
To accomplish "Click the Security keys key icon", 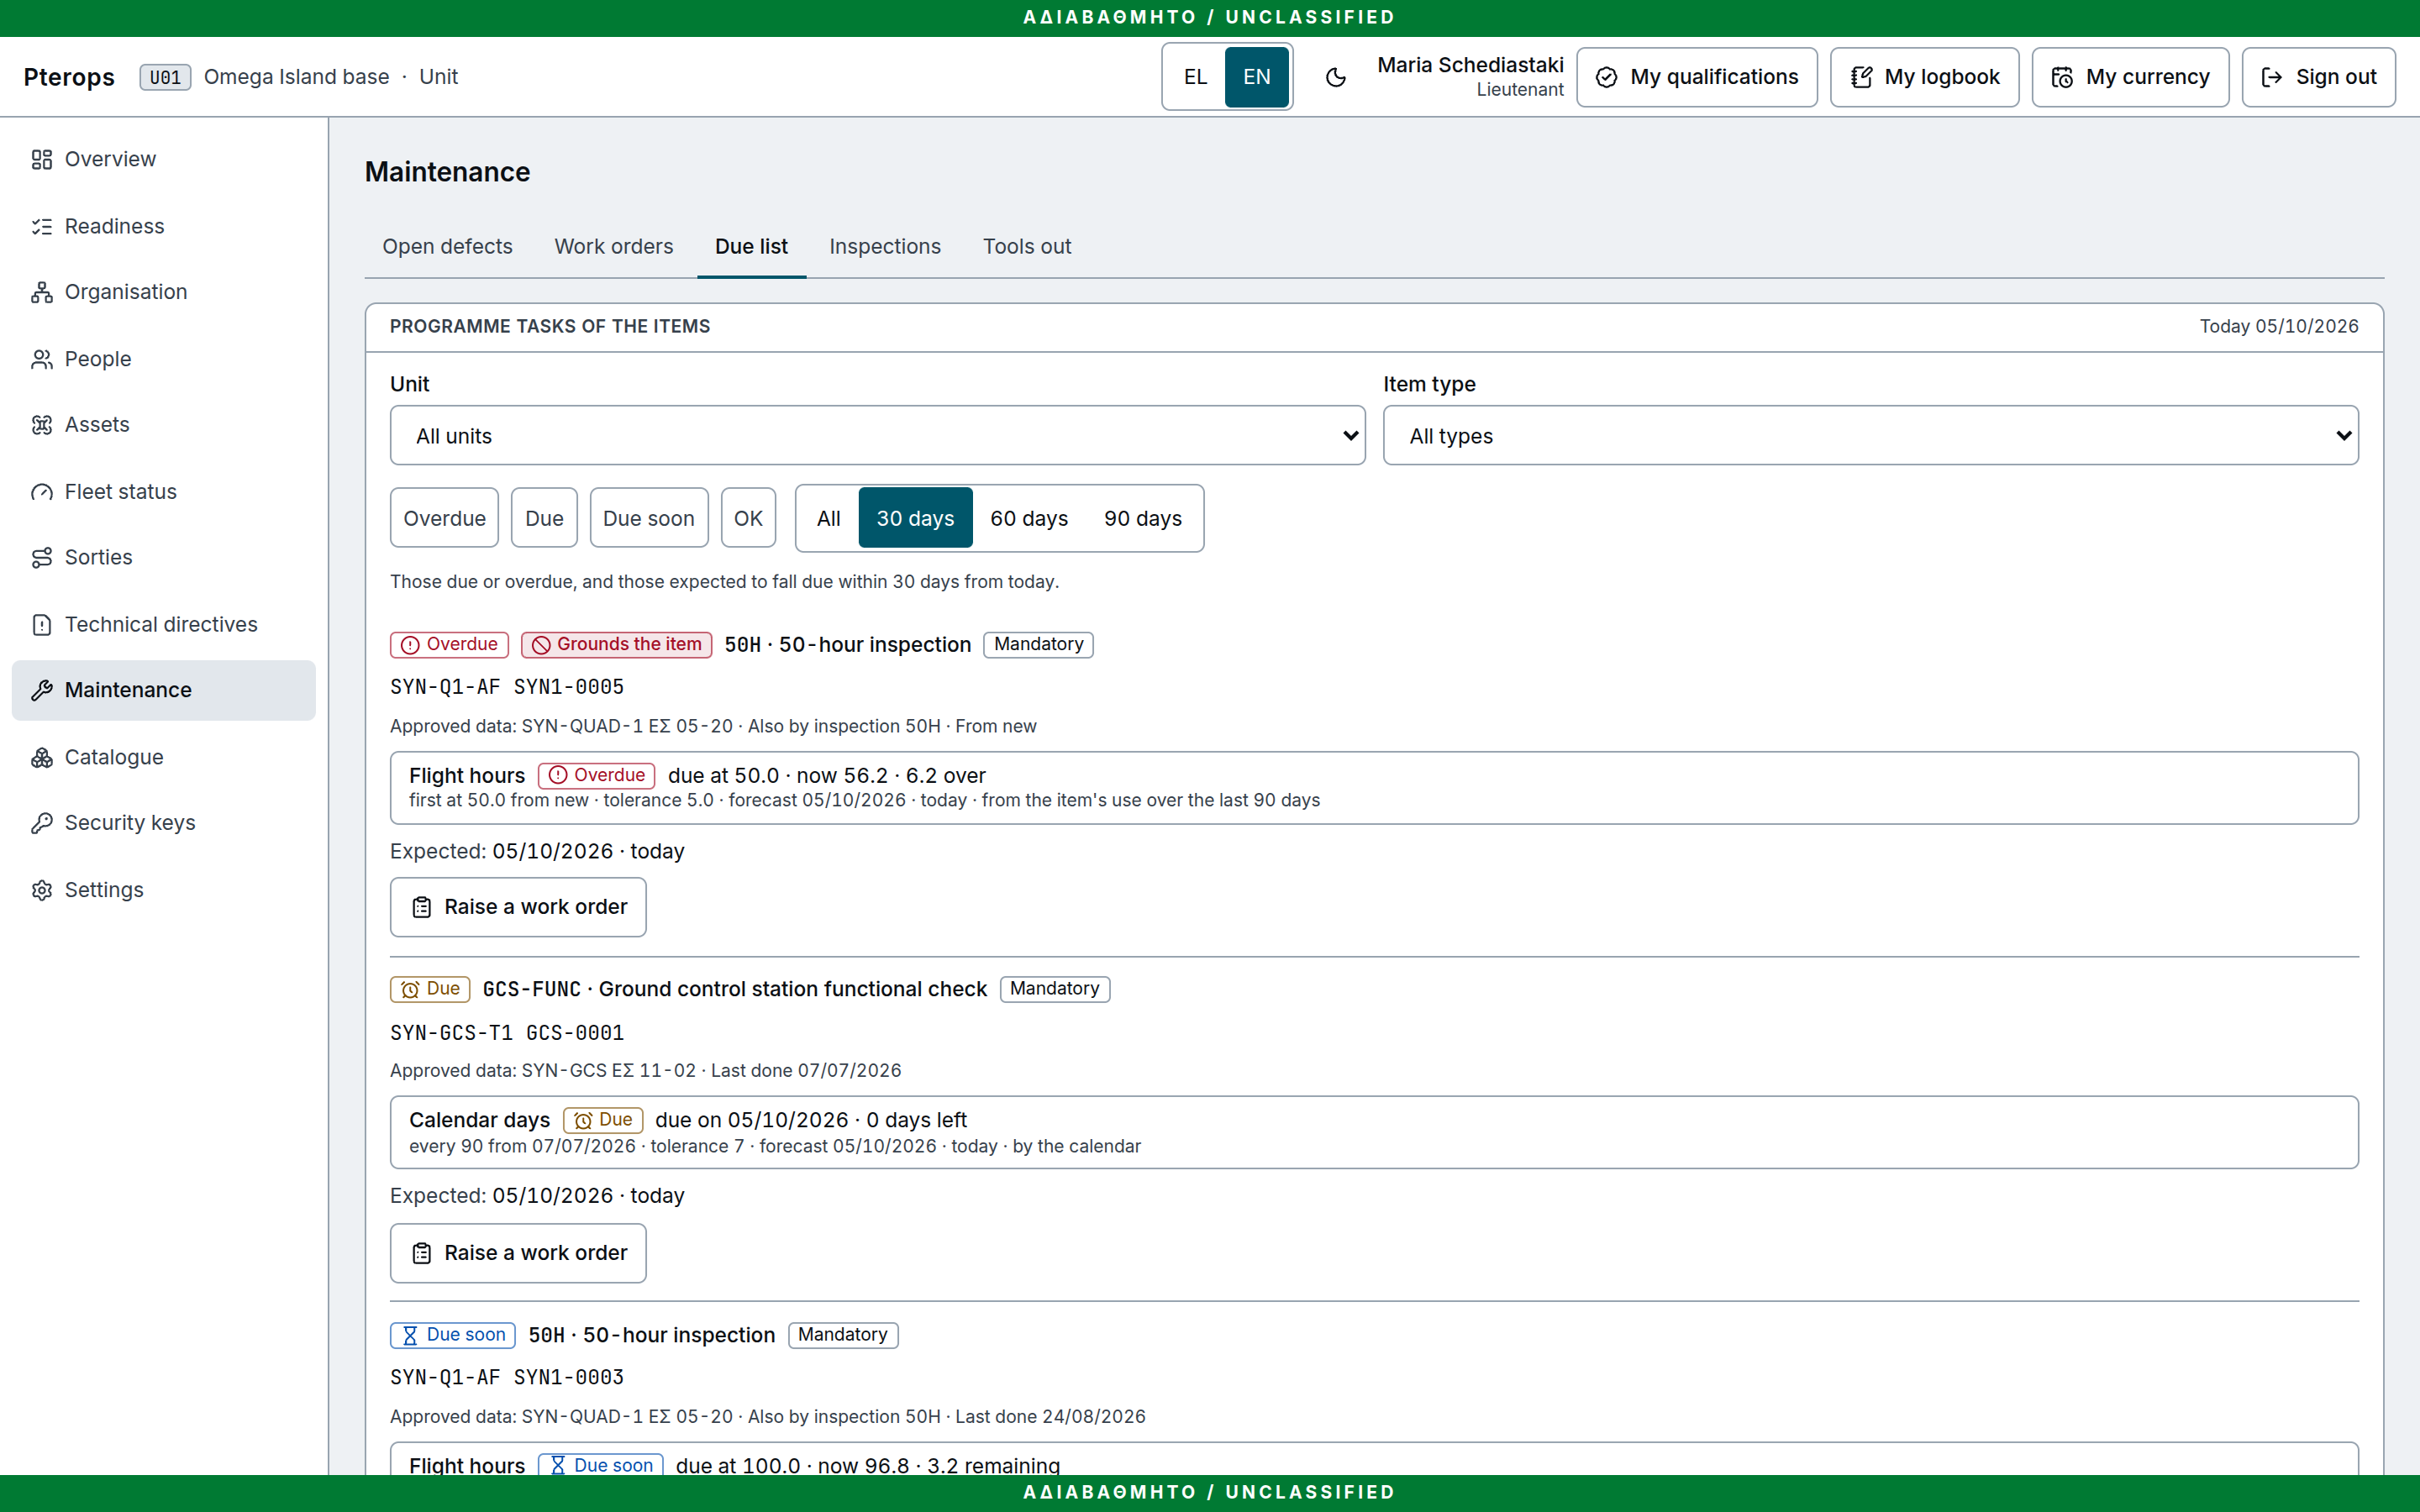I will coord(41,823).
